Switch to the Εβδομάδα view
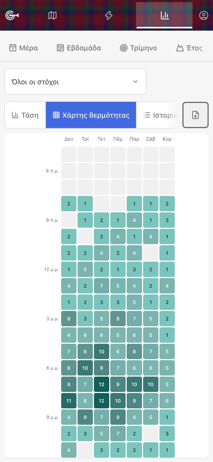This screenshot has height=462, width=213. [x=79, y=48]
